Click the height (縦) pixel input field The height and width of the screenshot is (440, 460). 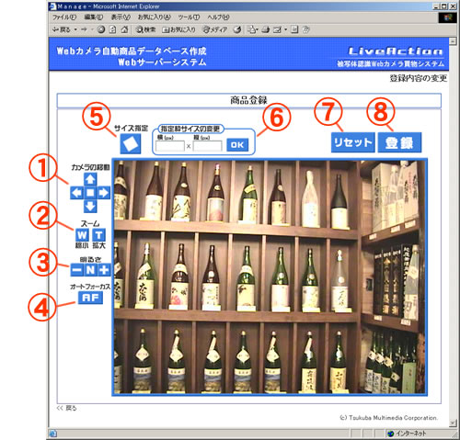tap(207, 146)
